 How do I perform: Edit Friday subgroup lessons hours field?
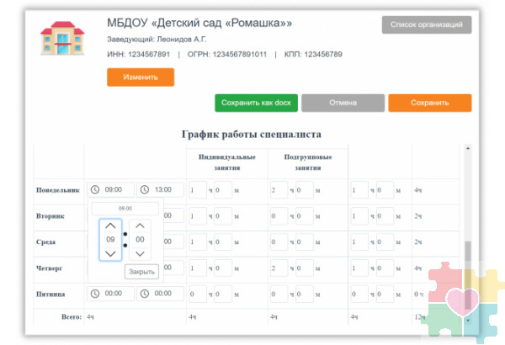pos(279,295)
